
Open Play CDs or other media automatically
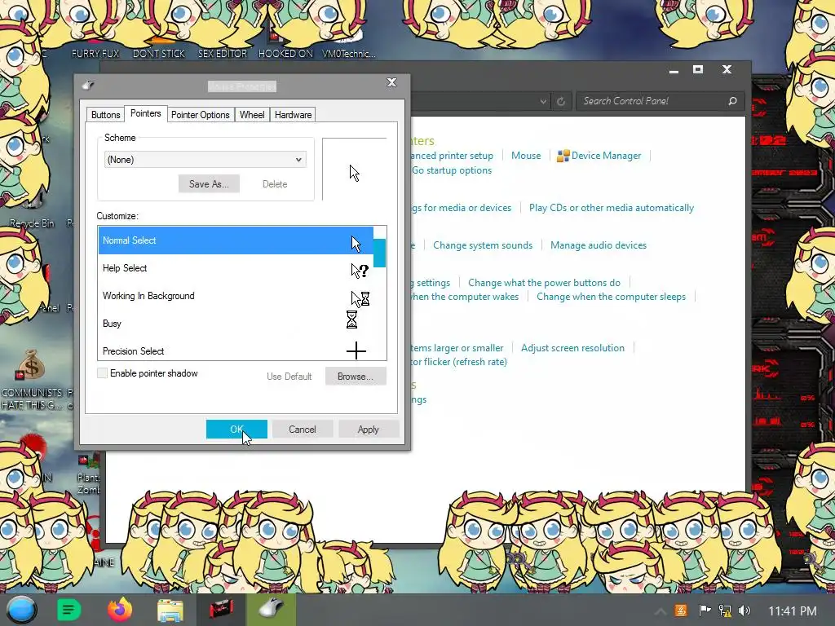[612, 208]
